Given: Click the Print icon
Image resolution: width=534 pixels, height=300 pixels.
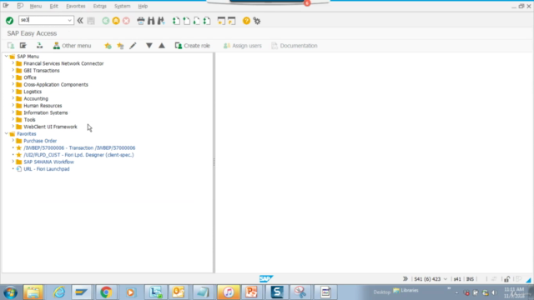Looking at the screenshot, I should click(141, 21).
